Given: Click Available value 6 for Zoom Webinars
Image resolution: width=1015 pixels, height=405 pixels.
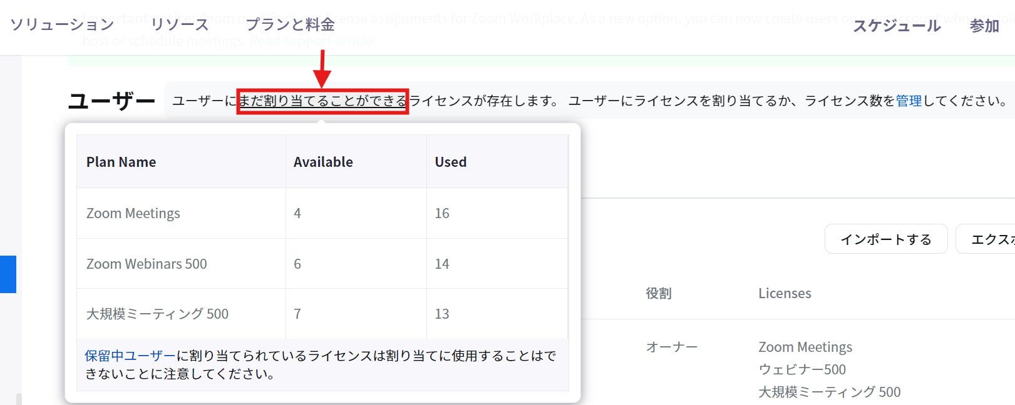Looking at the screenshot, I should [x=297, y=264].
